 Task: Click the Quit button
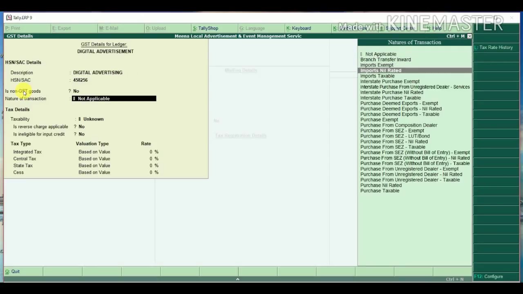coord(12,272)
